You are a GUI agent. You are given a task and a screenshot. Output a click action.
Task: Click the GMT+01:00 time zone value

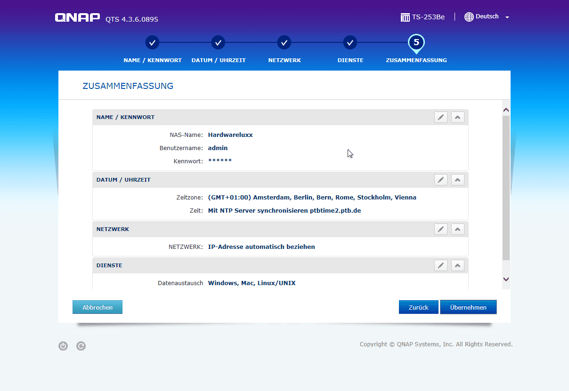click(312, 197)
